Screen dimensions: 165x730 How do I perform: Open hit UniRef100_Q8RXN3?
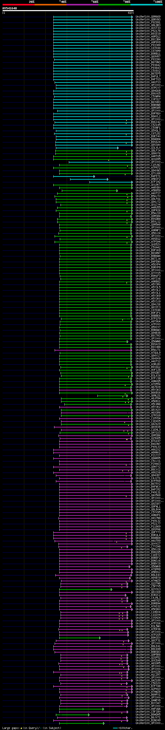pyautogui.click(x=148, y=20)
